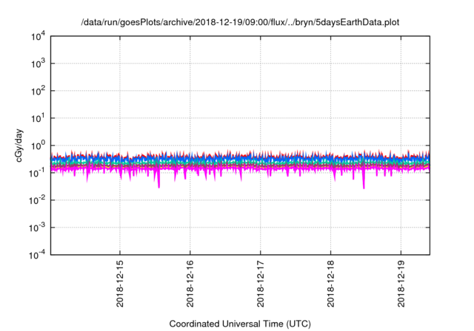Click the 2018-12-17 date label
This screenshot has width=474, height=331.
(x=261, y=284)
